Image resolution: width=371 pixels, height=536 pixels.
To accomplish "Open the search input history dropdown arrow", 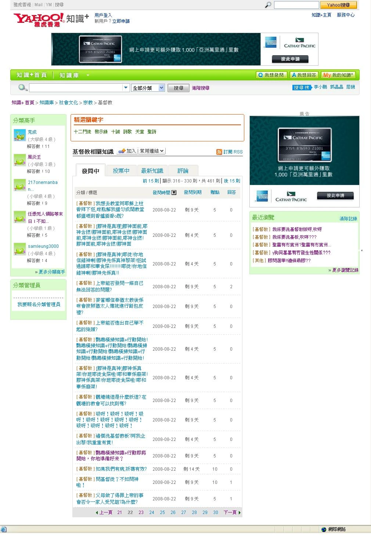I will pyautogui.click(x=126, y=88).
